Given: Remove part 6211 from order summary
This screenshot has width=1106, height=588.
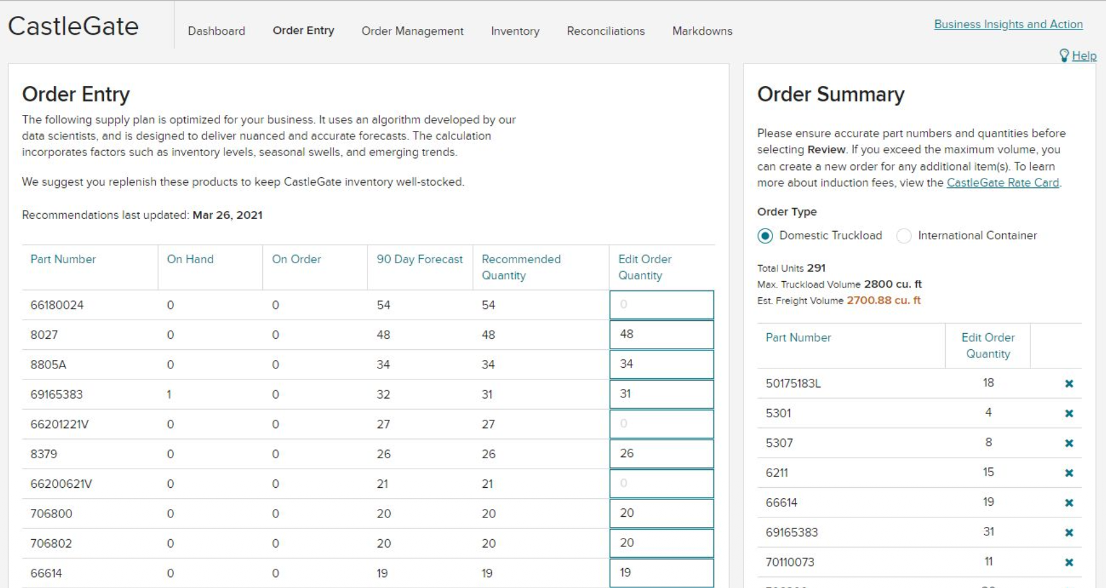Looking at the screenshot, I should 1069,473.
